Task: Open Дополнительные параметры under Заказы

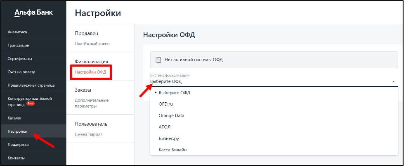Action: tap(92, 103)
